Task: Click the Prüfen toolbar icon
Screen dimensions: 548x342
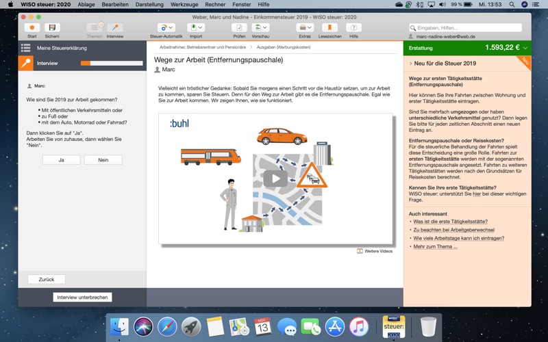Action: (239, 27)
